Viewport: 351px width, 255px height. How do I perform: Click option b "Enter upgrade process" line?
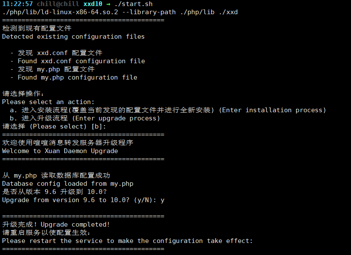(x=85, y=118)
